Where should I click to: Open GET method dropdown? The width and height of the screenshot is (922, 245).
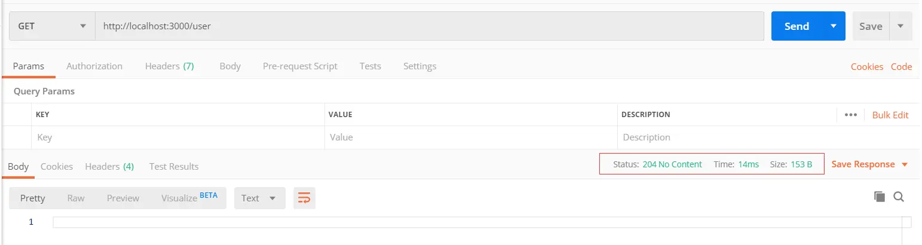click(x=52, y=26)
